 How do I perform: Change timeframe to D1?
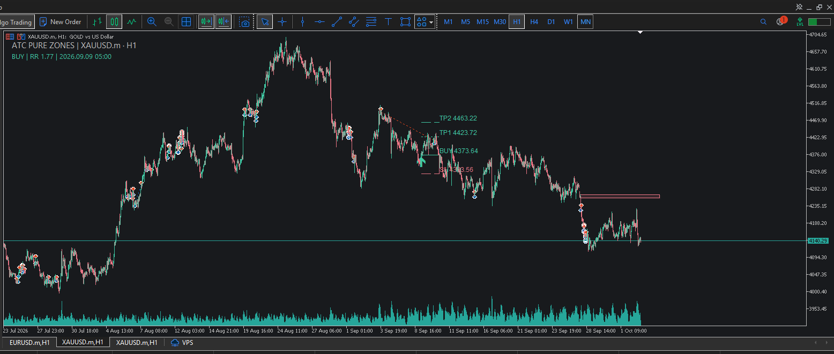point(551,22)
